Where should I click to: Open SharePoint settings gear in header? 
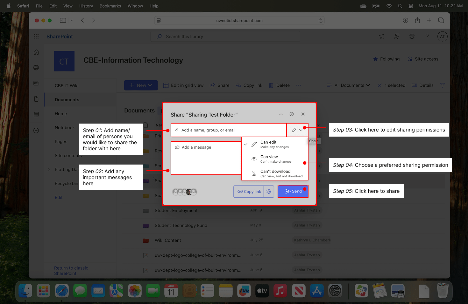click(412, 37)
